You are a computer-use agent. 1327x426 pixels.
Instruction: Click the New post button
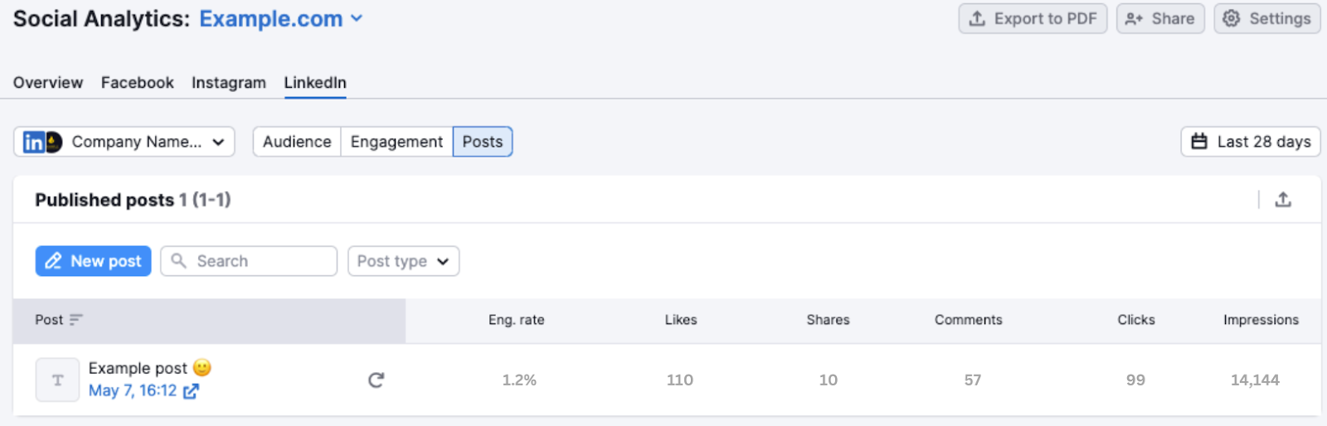93,261
